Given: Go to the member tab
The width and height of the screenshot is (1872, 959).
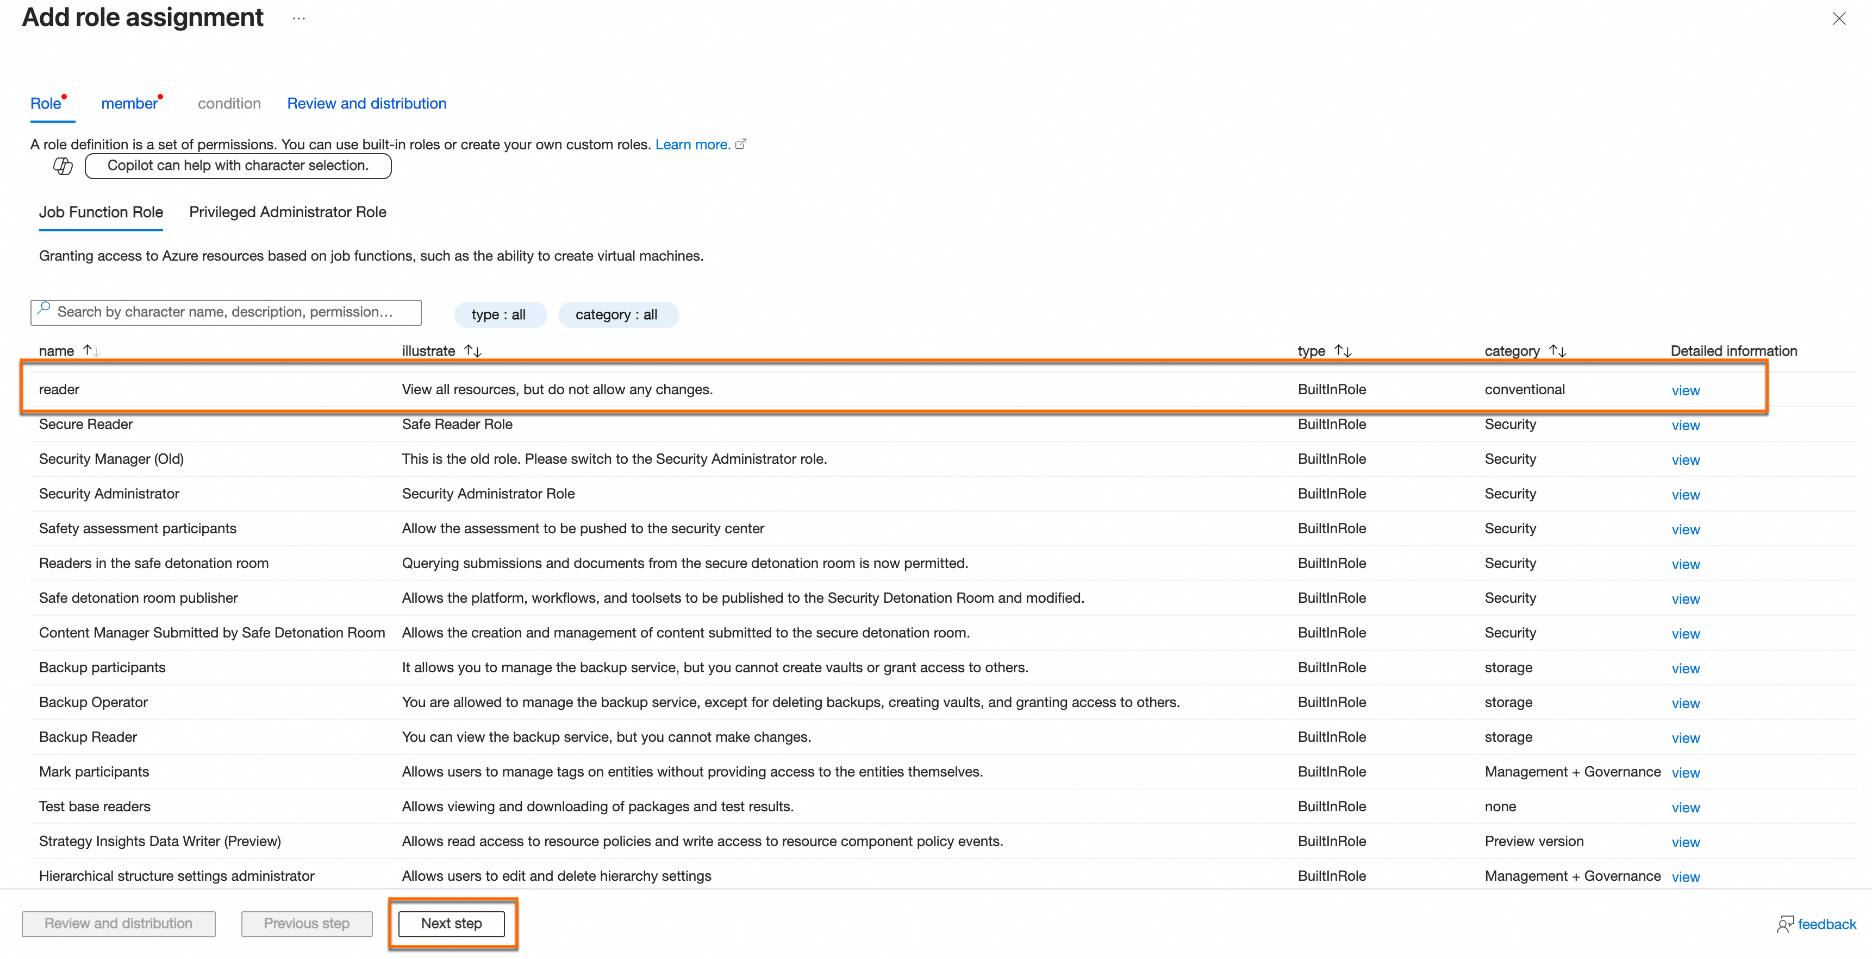Looking at the screenshot, I should (129, 103).
